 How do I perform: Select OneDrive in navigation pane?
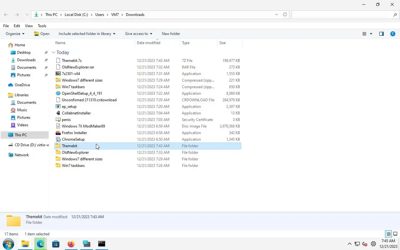point(22,85)
